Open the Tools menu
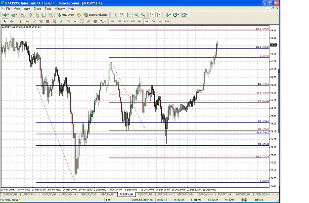This screenshot has width=309, height=203. coord(48,9)
